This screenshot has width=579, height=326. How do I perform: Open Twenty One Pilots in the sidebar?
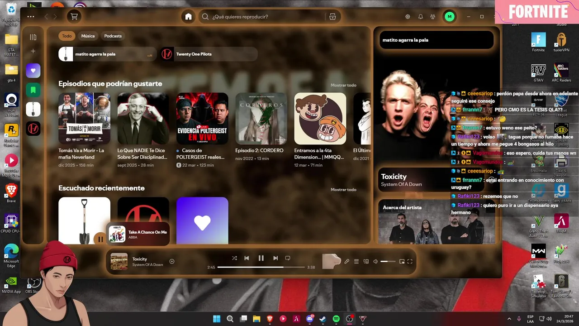pyautogui.click(x=33, y=129)
